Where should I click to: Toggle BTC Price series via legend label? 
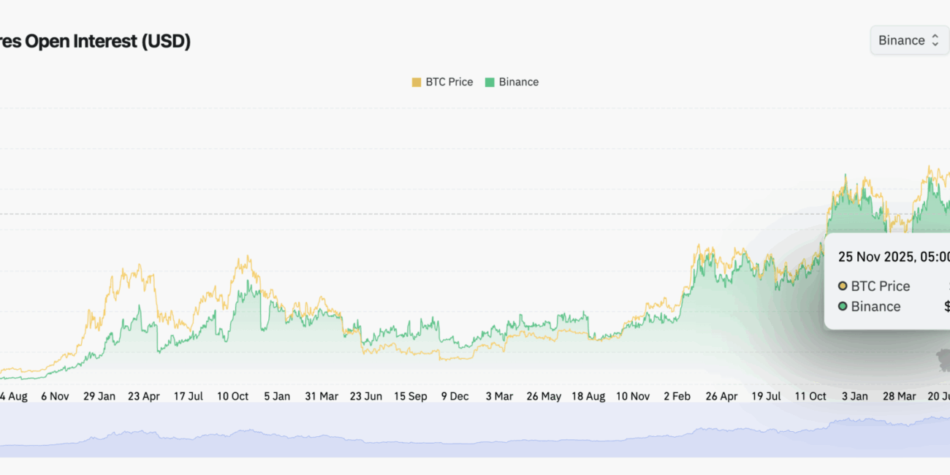(449, 82)
